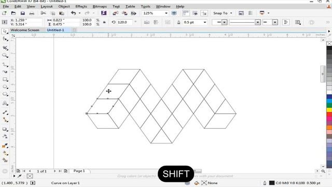Copy the selected object

(x=52, y=13)
